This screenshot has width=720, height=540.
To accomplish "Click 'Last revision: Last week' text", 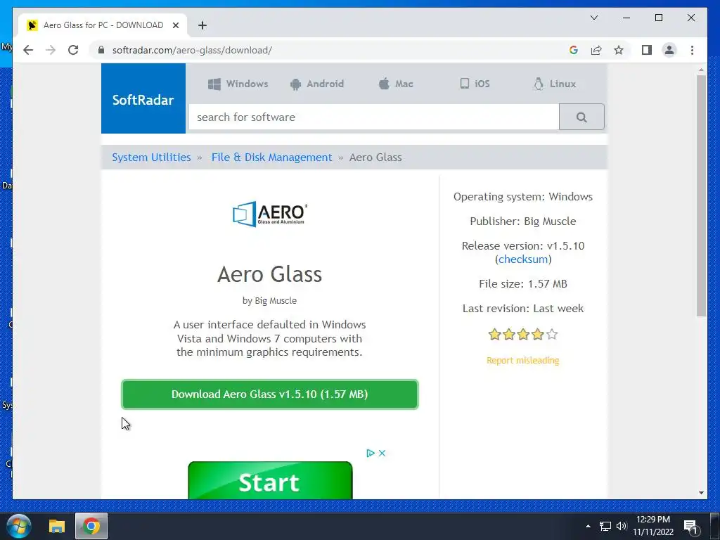I will click(523, 309).
